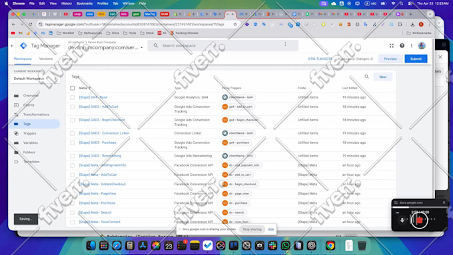Click the Search workspace field

(x=223, y=46)
